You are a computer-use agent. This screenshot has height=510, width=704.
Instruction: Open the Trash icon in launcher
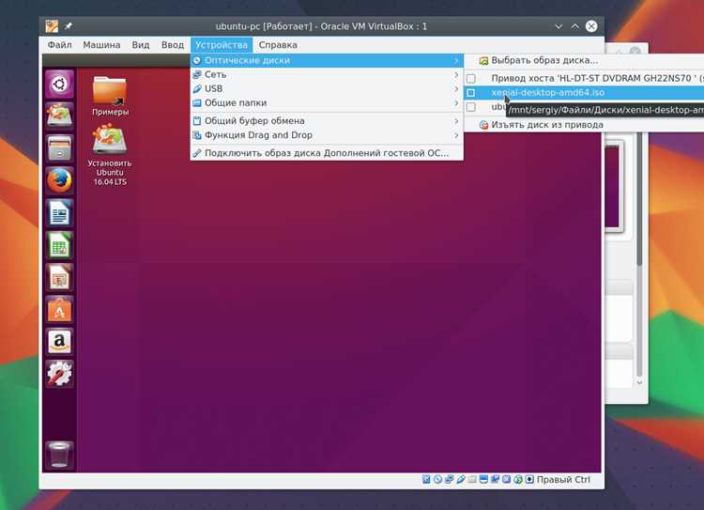(59, 454)
